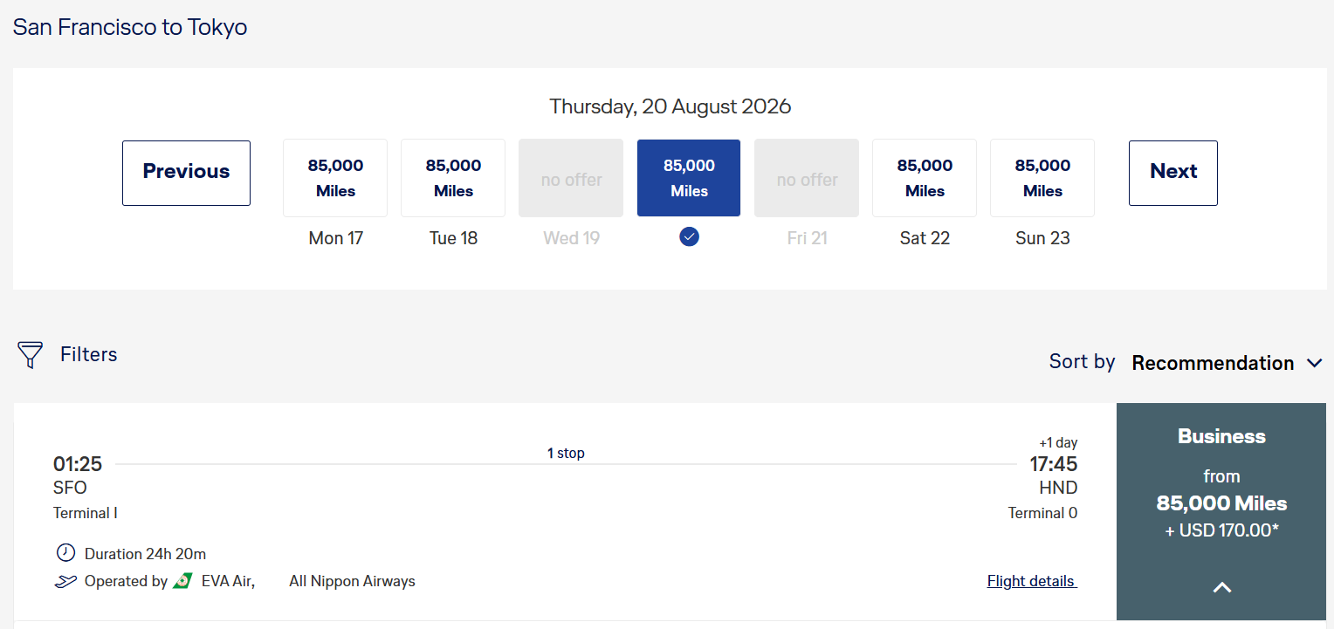Viewport: 1334px width, 629px height.
Task: Go to Next week of dates
Action: [x=1172, y=173]
